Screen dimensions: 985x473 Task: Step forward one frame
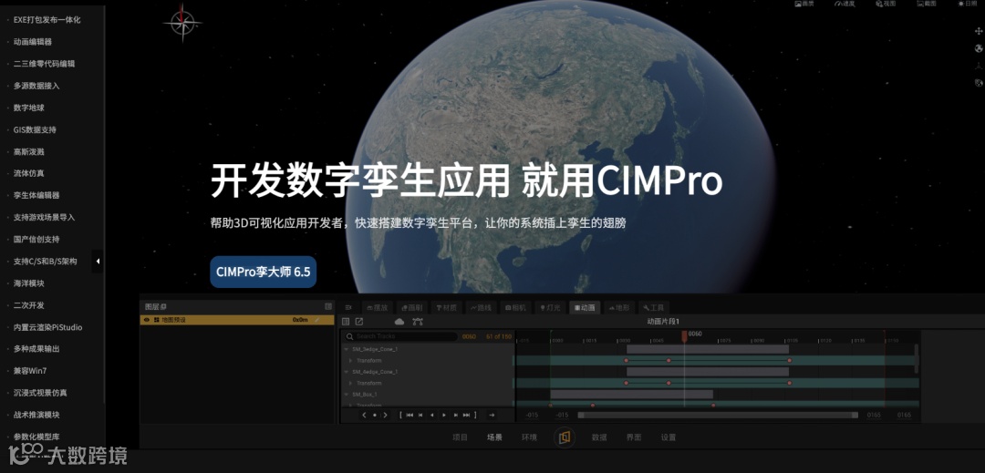pos(455,415)
